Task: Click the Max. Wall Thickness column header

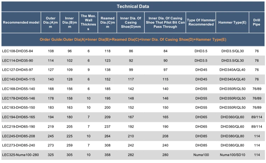Action: (x=88, y=23)
